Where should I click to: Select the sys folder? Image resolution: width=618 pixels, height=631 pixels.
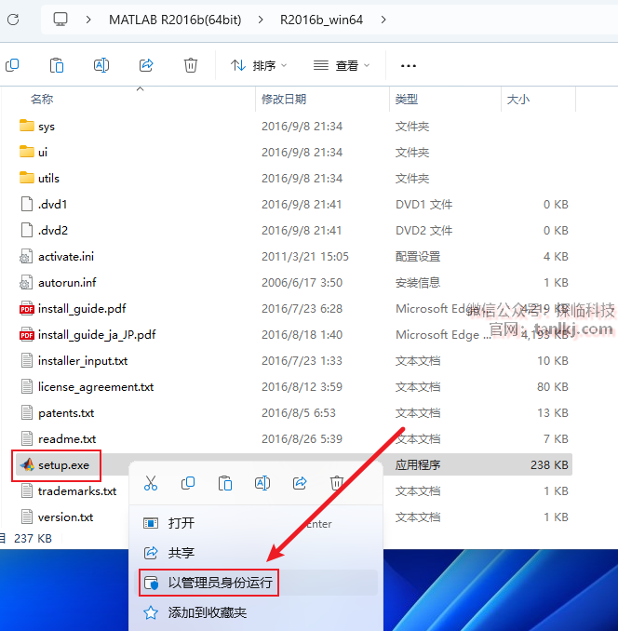pyautogui.click(x=47, y=126)
